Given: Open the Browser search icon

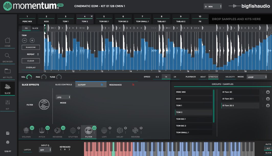Looking at the screenshot, I should 7,56.
